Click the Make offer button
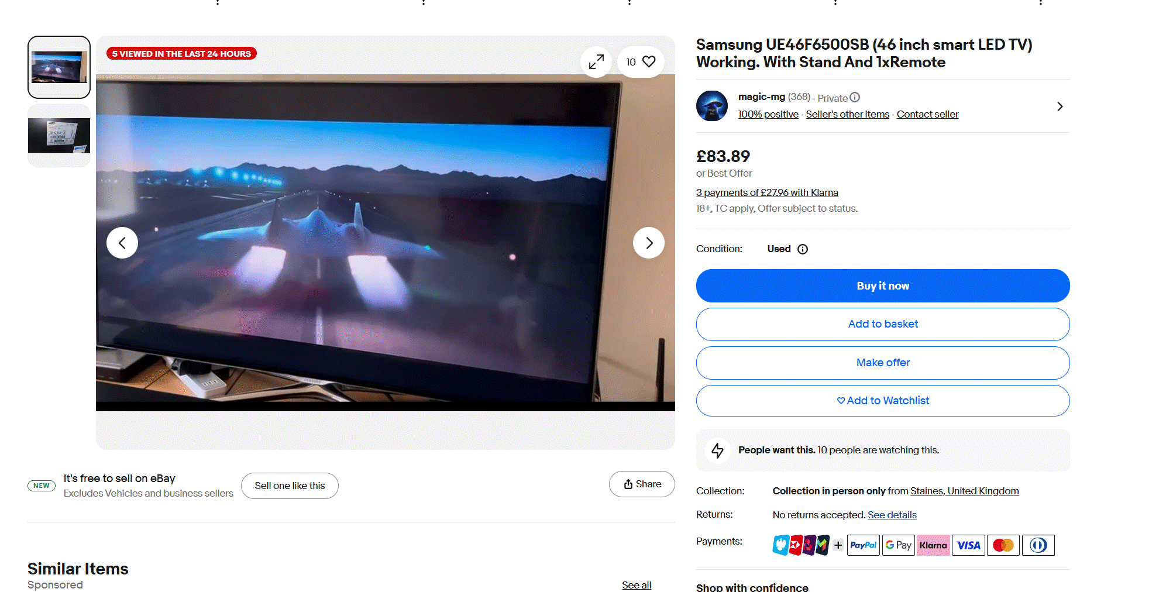1166x592 pixels. point(882,363)
